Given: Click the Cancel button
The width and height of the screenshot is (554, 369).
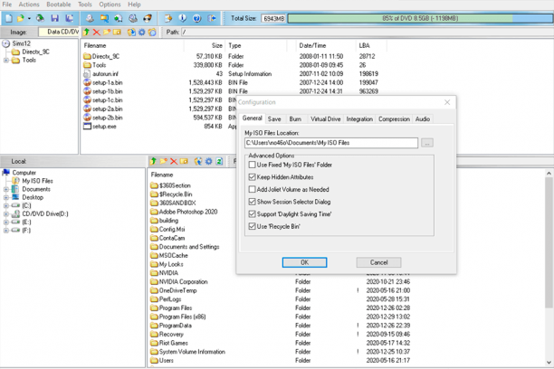Looking at the screenshot, I should 378,262.
